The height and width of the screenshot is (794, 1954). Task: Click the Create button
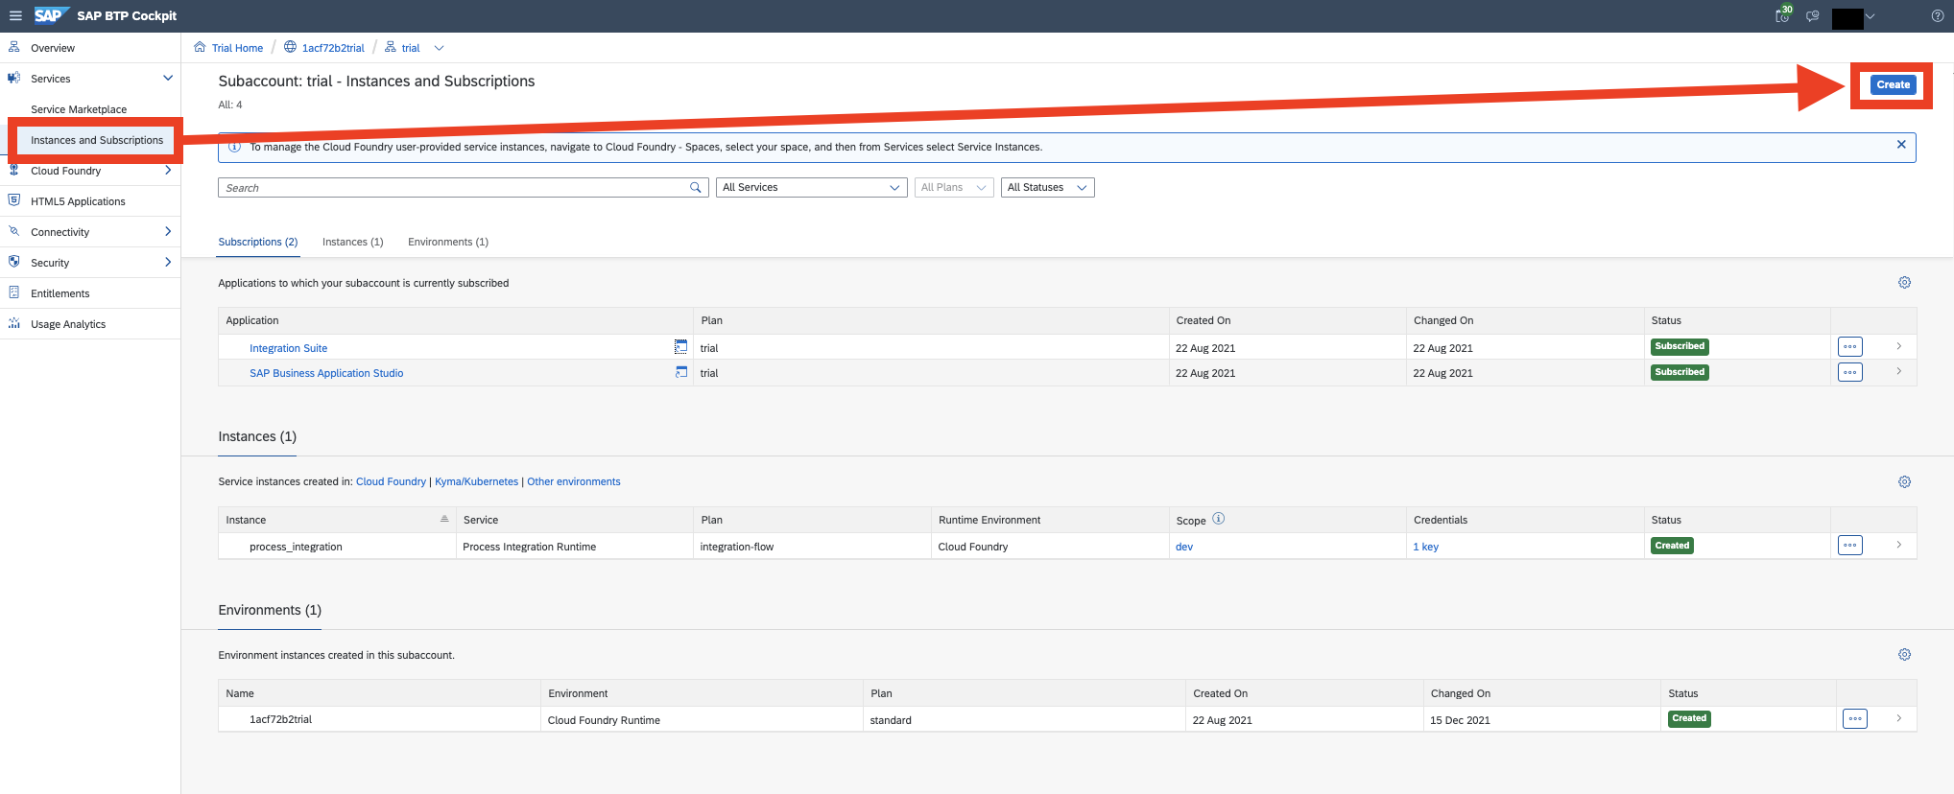coord(1893,84)
